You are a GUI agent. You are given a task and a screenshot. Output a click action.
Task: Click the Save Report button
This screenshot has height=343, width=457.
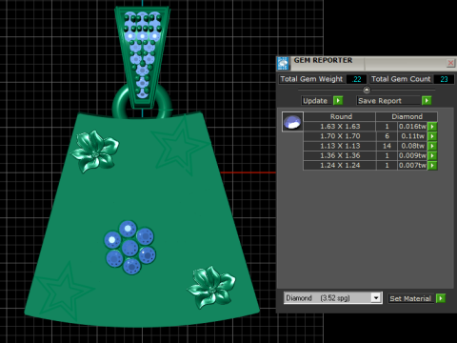click(x=388, y=101)
